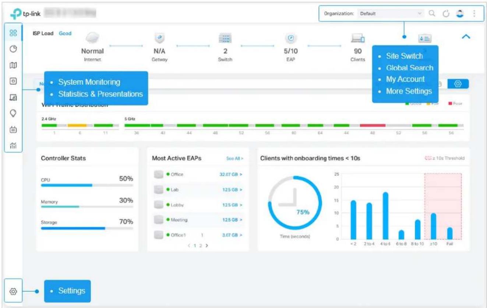Click the orange channel 6 bar under 2.4 GHz
Image resolution: width=487 pixels, height=308 pixels.
tap(77, 125)
